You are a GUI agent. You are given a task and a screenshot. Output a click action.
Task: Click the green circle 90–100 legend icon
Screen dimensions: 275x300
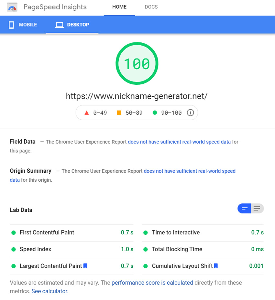coord(155,113)
